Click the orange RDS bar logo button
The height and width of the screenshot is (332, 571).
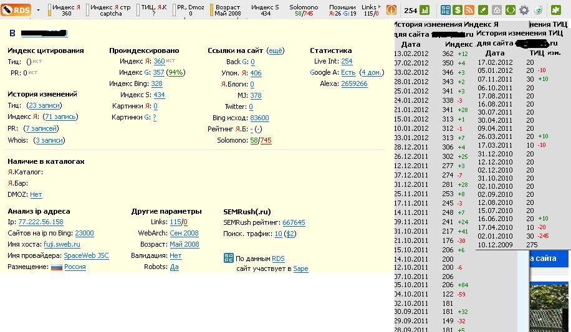17,10
